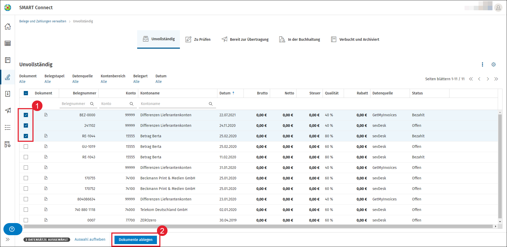Switch to Bereit zur Übertragung tab
This screenshot has height=247, width=507.
tap(245, 39)
